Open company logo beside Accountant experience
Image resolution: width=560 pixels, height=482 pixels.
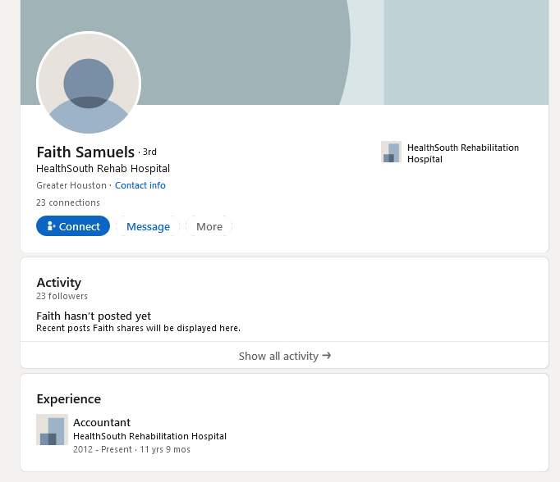point(53,430)
